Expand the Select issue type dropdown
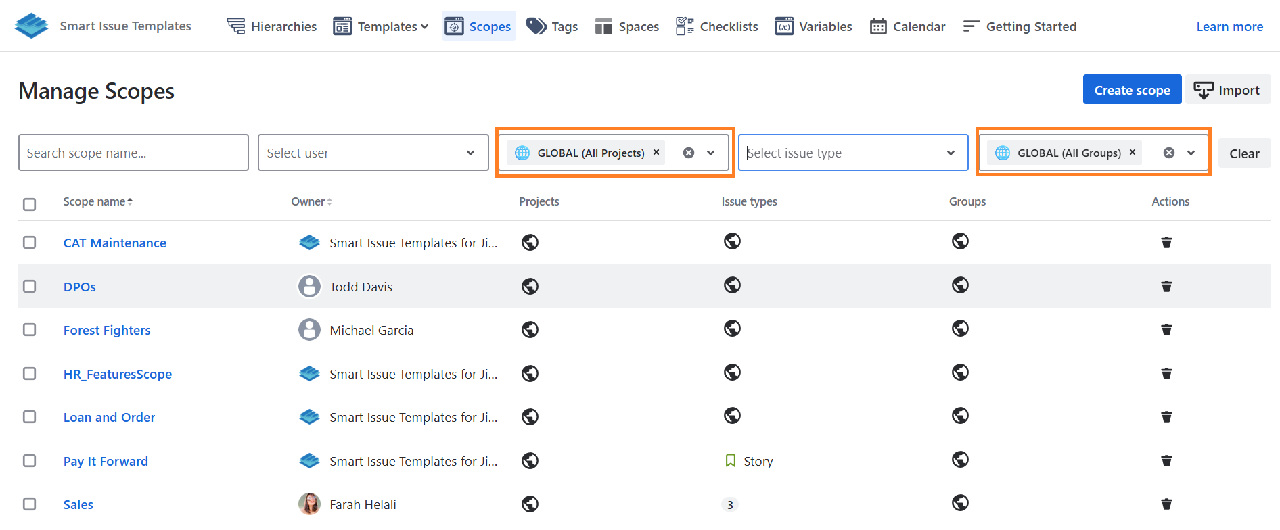Image resolution: width=1280 pixels, height=530 pixels. pyautogui.click(x=852, y=153)
